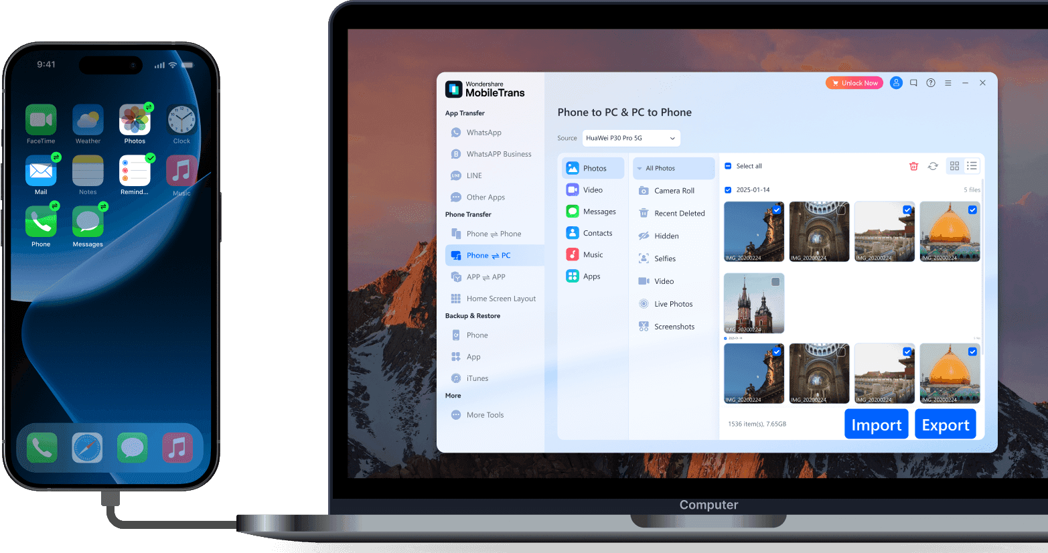Image resolution: width=1048 pixels, height=553 pixels.
Task: Select LINE app transfer
Action: point(467,175)
